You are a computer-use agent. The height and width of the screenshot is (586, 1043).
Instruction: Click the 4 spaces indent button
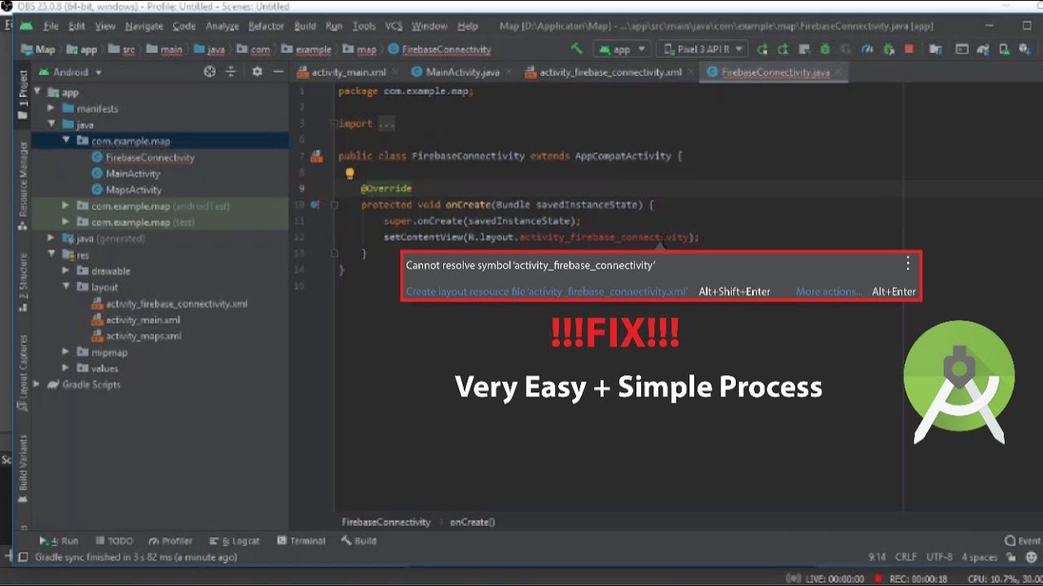point(979,558)
